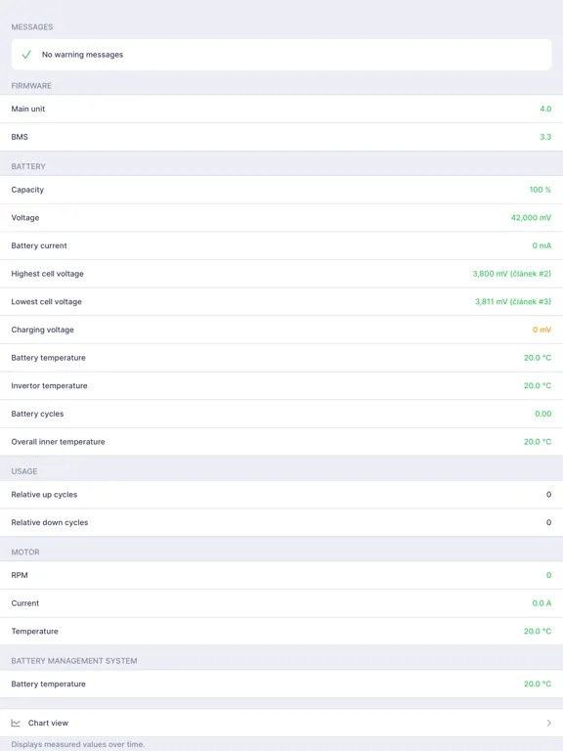
Task: Select the motor RPM row
Action: (281, 575)
